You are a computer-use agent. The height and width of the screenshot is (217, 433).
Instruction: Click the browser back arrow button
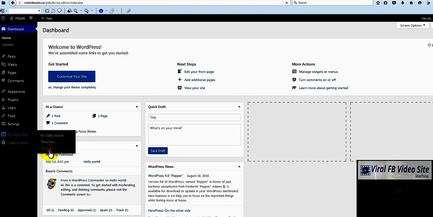[13, 3]
